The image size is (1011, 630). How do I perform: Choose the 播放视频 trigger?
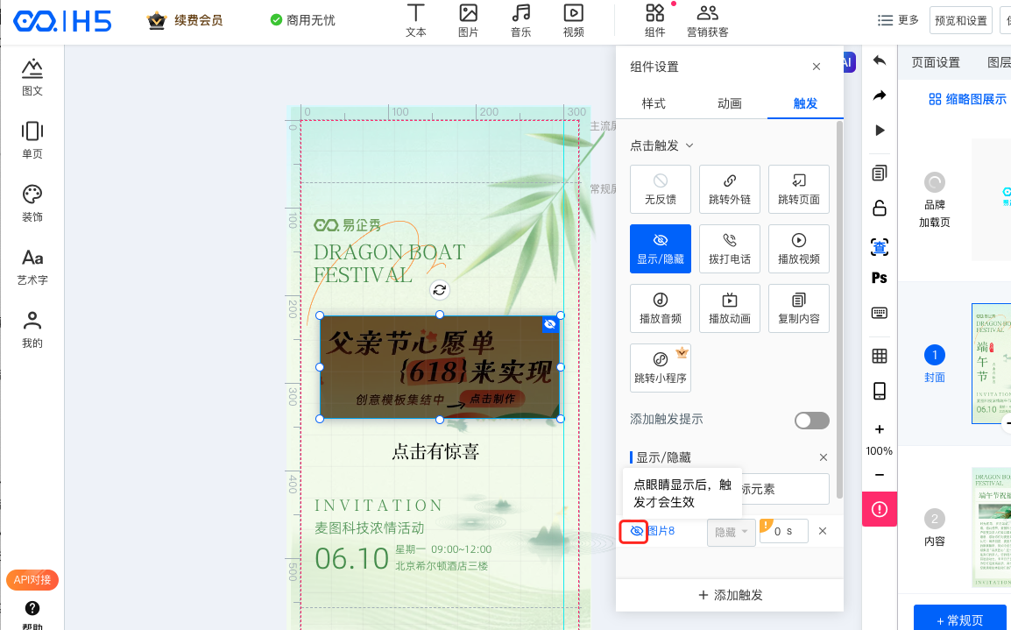pos(799,249)
